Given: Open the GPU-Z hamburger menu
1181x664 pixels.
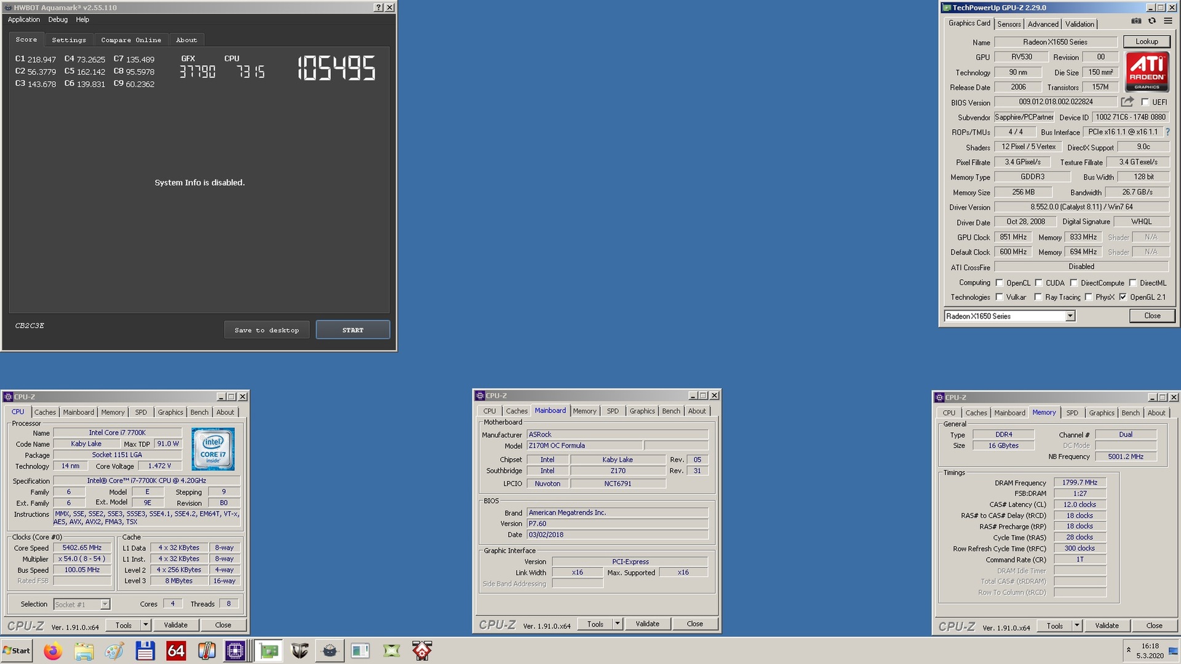Looking at the screenshot, I should [x=1168, y=21].
